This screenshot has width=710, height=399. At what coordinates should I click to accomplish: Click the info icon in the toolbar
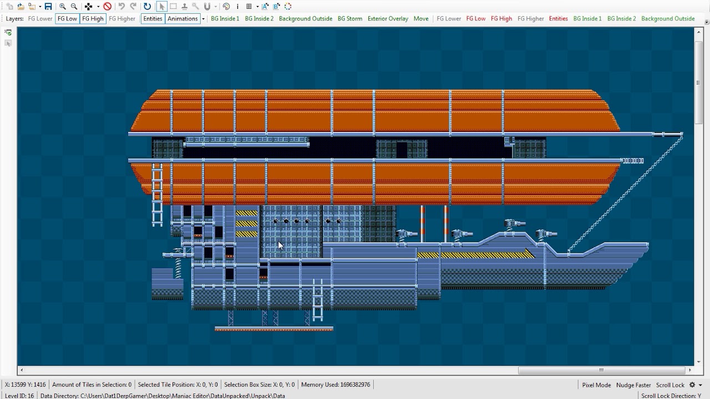tap(236, 7)
